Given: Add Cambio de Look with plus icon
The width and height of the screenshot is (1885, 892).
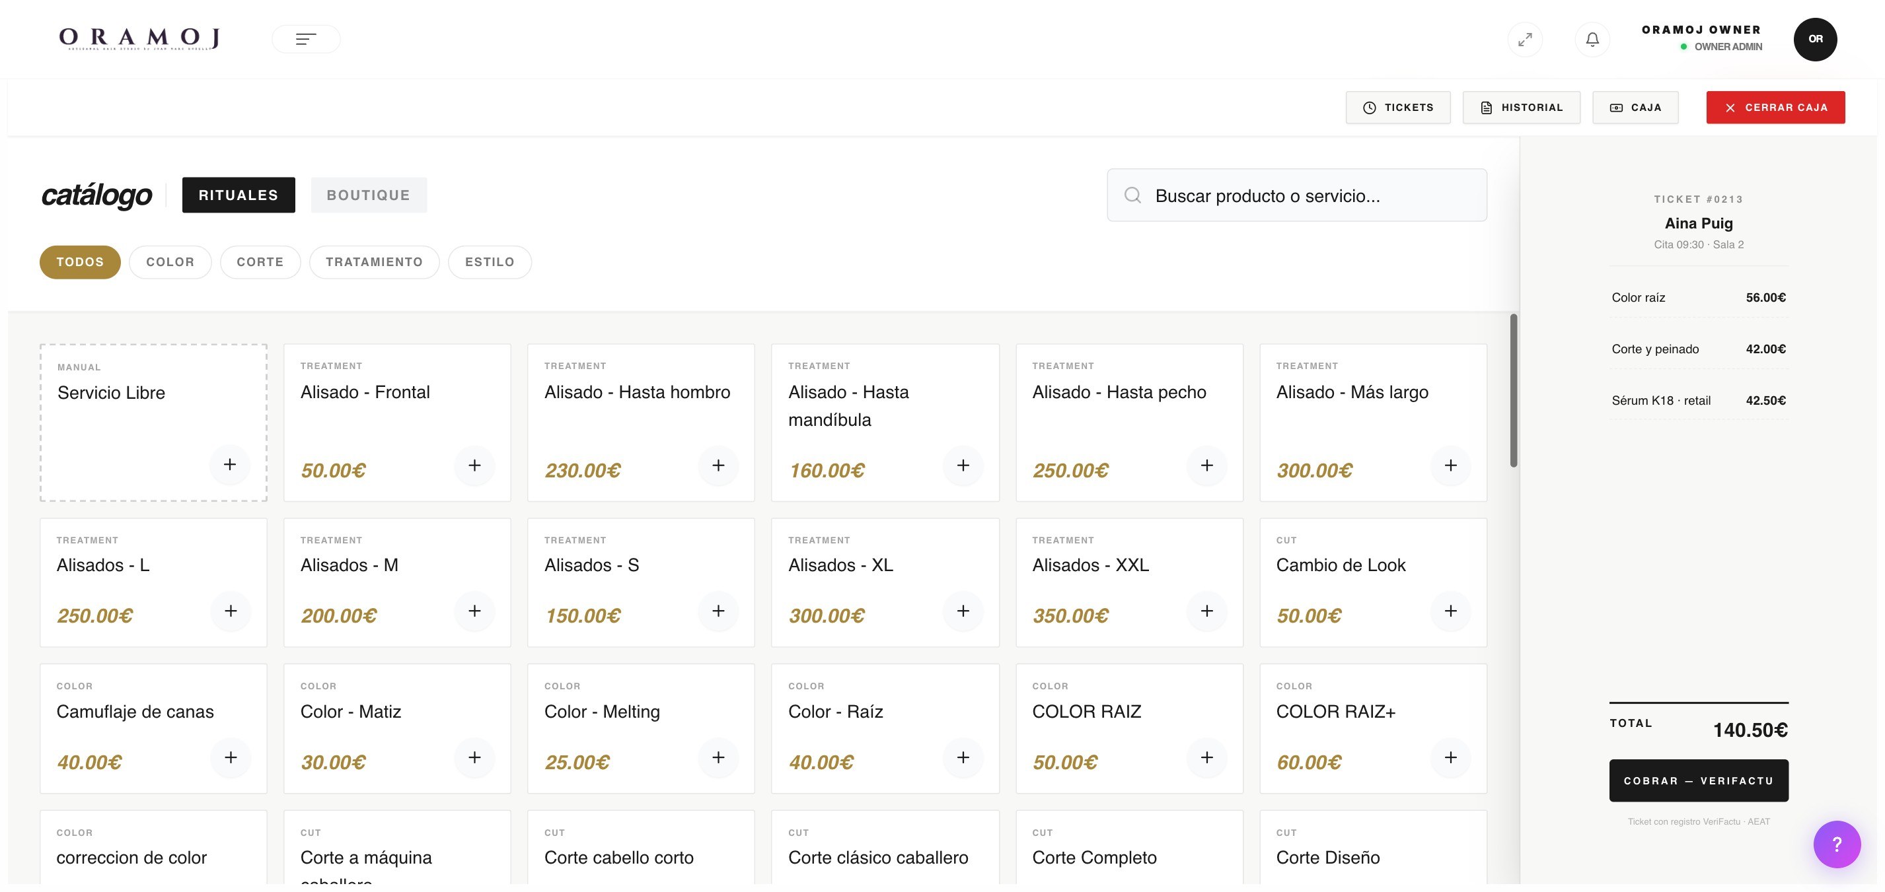Looking at the screenshot, I should click(1450, 611).
